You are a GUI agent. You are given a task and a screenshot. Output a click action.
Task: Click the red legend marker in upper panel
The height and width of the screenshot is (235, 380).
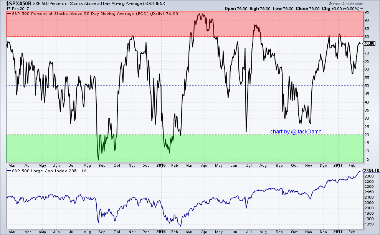tap(9, 13)
